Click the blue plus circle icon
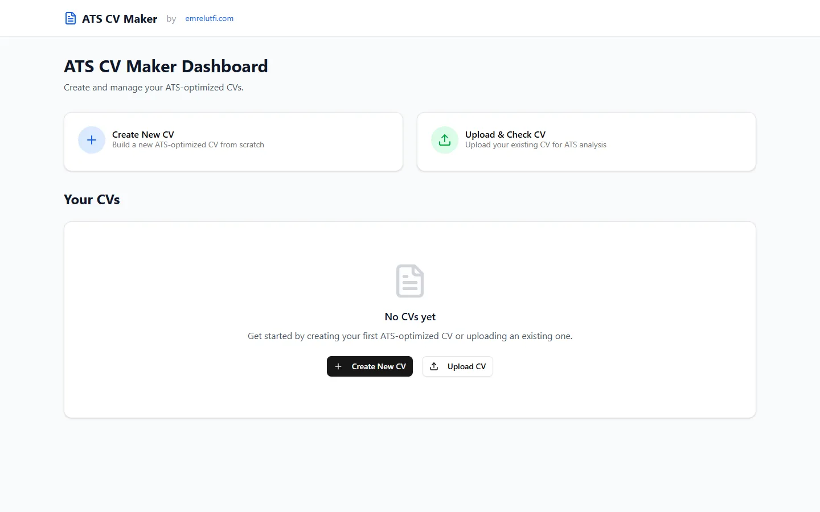This screenshot has height=512, width=820. point(92,140)
